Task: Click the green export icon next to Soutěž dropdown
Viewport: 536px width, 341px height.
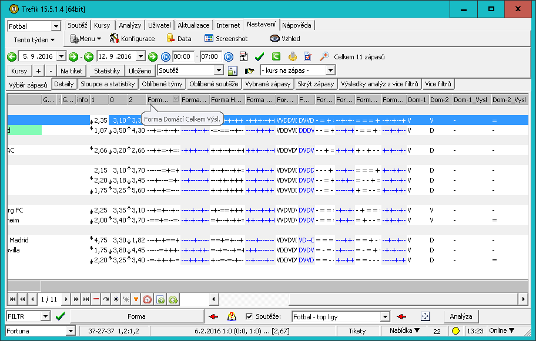Action: click(x=233, y=70)
